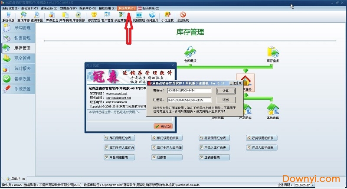Open the 单据明细报表 report
347x189 pixels.
coord(119,157)
